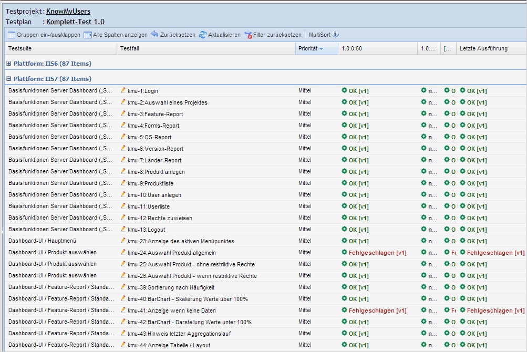Click the gear icon of Fehlgeschlagen for kmu-24

345,252
